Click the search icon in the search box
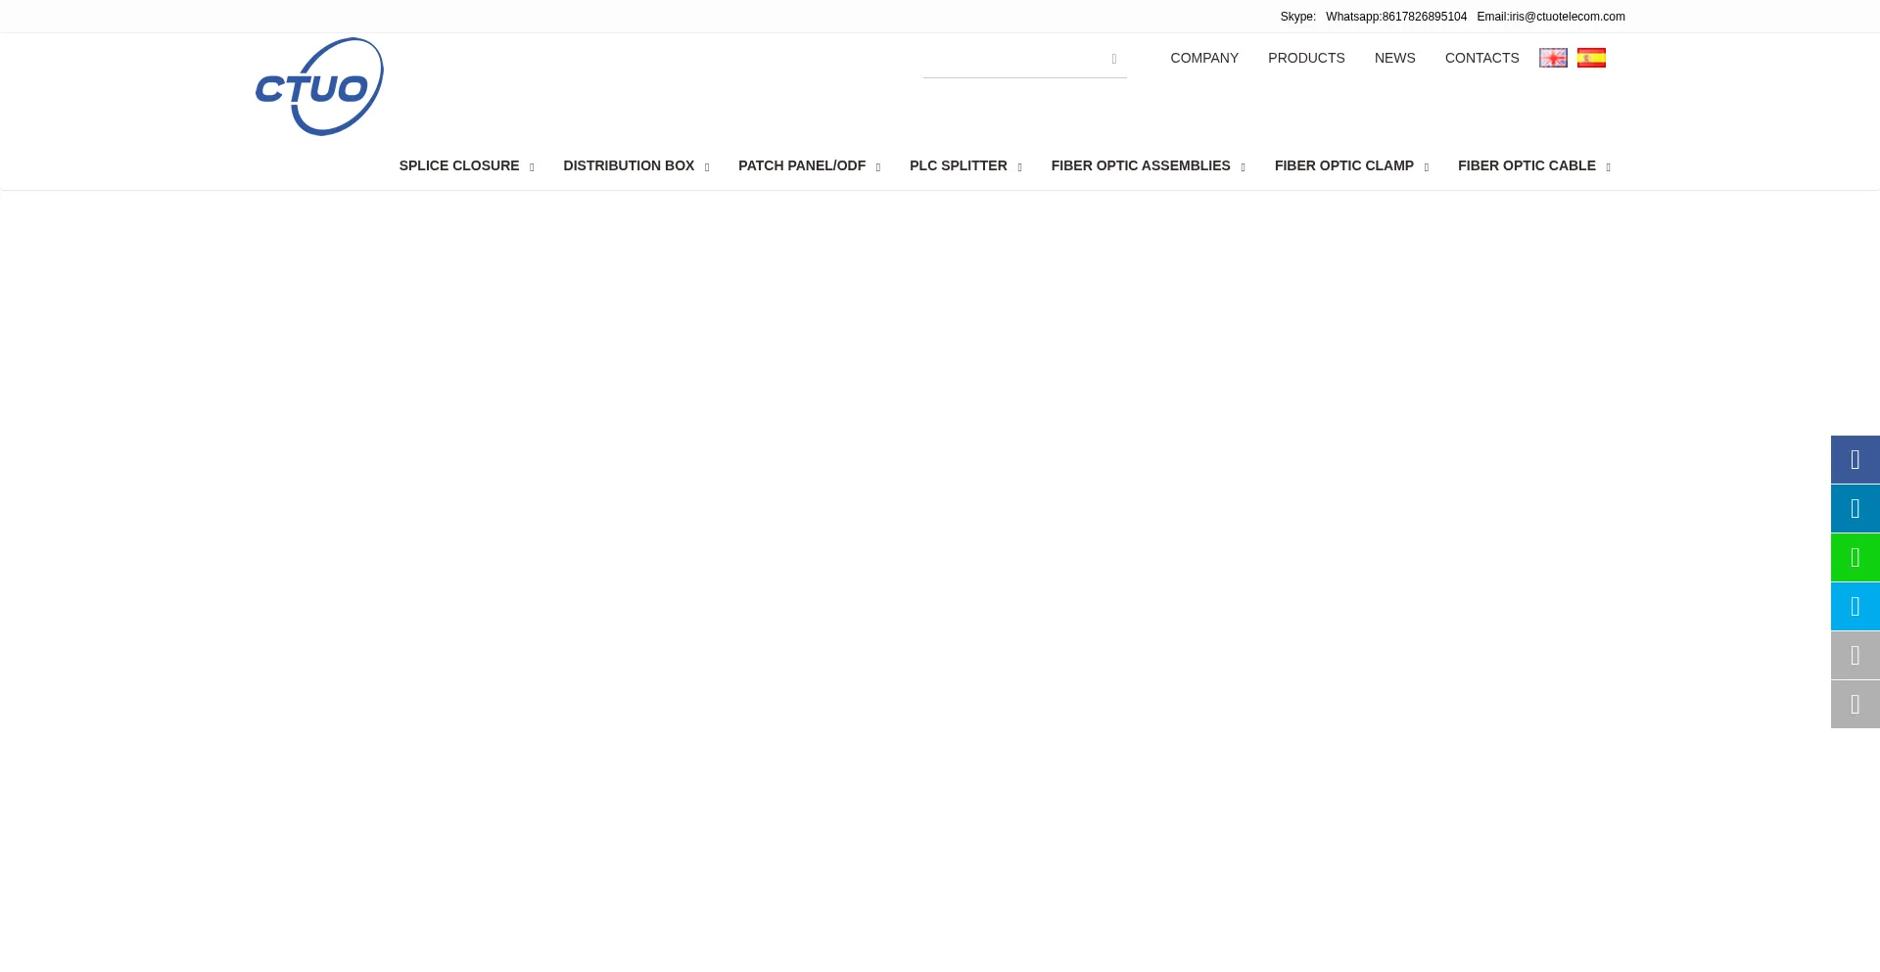 (1113, 60)
